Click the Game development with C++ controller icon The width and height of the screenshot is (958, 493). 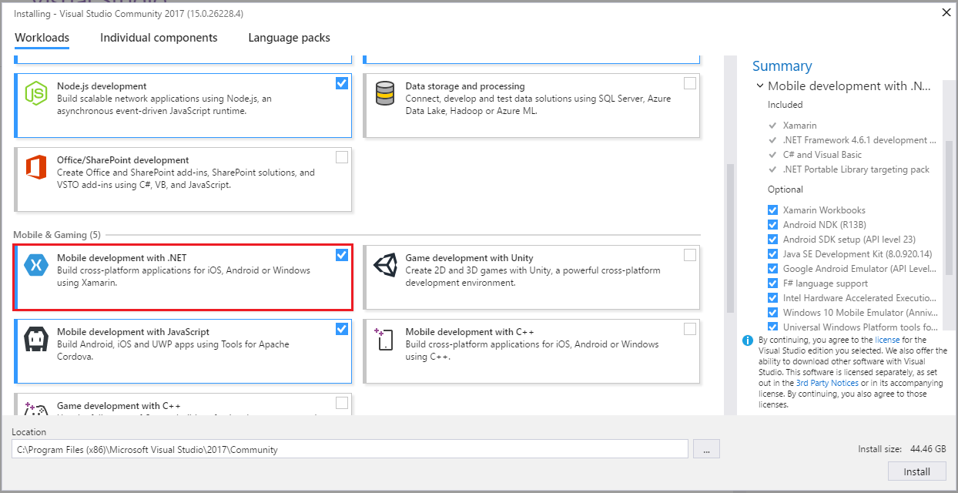(x=36, y=407)
